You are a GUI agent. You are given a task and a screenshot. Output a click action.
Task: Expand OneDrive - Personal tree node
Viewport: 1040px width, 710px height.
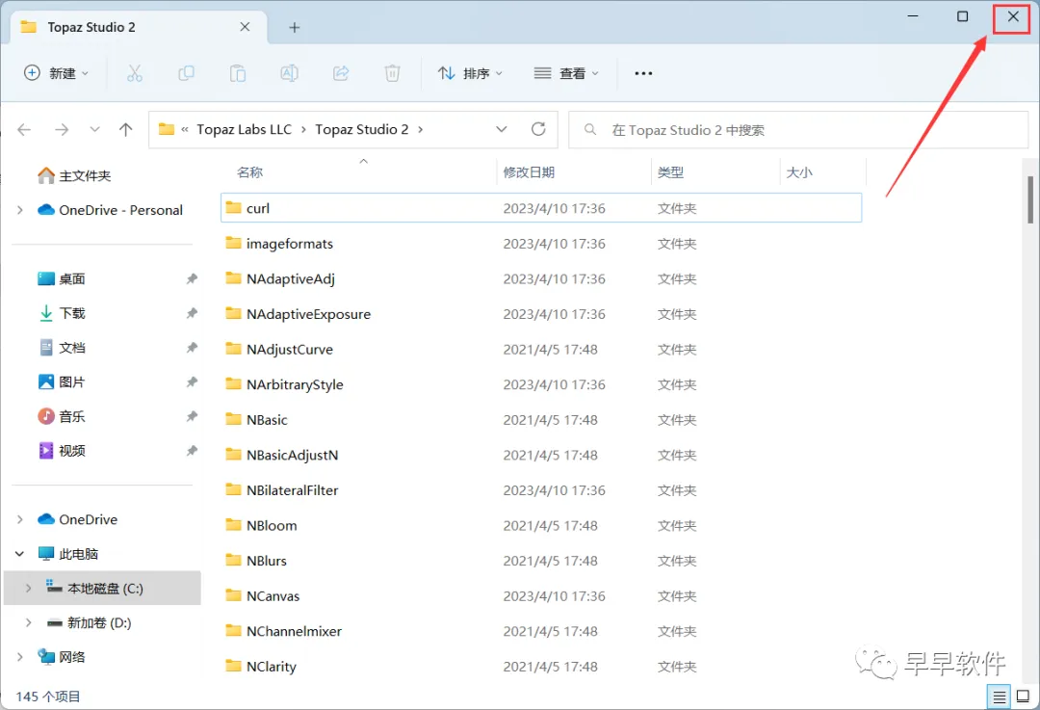point(20,210)
